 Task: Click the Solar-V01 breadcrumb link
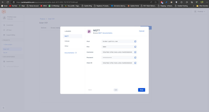coord(51,19)
